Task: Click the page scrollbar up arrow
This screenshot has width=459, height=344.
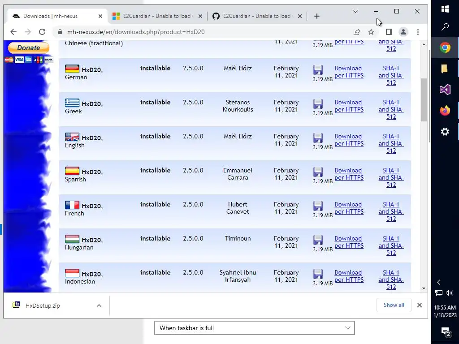Action: click(x=424, y=44)
